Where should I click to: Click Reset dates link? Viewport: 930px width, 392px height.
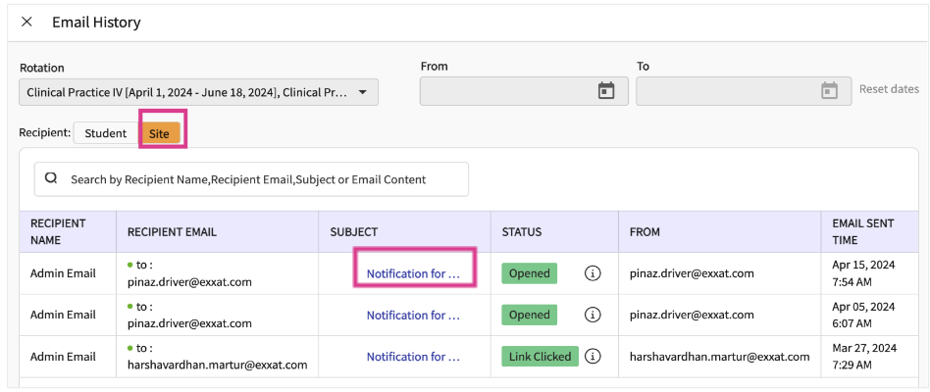889,89
